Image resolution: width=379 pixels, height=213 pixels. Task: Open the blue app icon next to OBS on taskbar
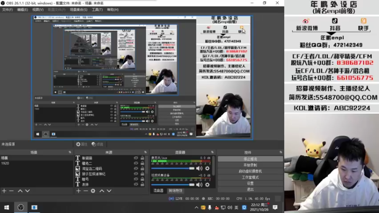tap(34, 207)
